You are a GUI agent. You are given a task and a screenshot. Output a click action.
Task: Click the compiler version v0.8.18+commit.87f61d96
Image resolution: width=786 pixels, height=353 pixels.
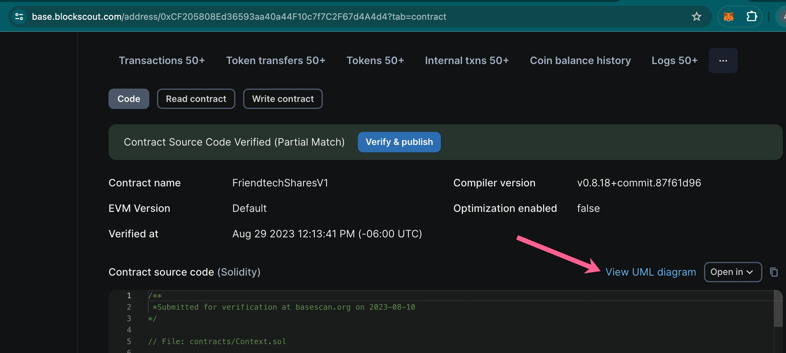click(x=639, y=183)
